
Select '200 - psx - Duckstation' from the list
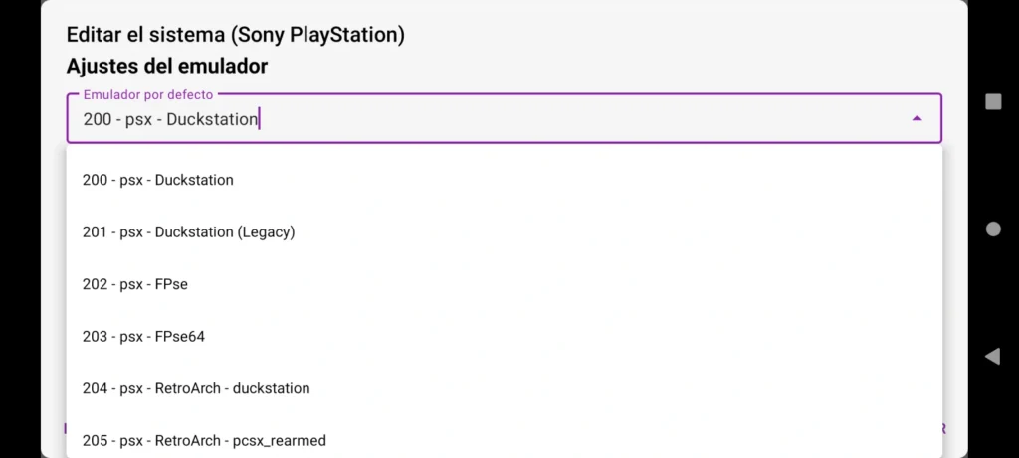[x=158, y=181]
